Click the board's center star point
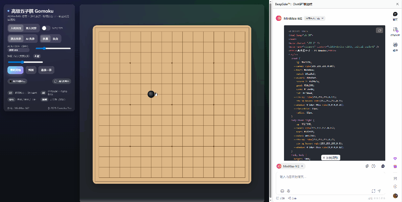The width and height of the screenshot is (402, 202). tap(172, 105)
